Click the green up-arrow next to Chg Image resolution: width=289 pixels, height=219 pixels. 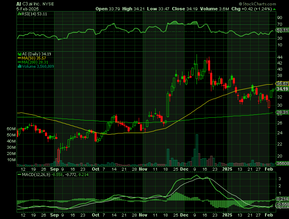(x=275, y=9)
